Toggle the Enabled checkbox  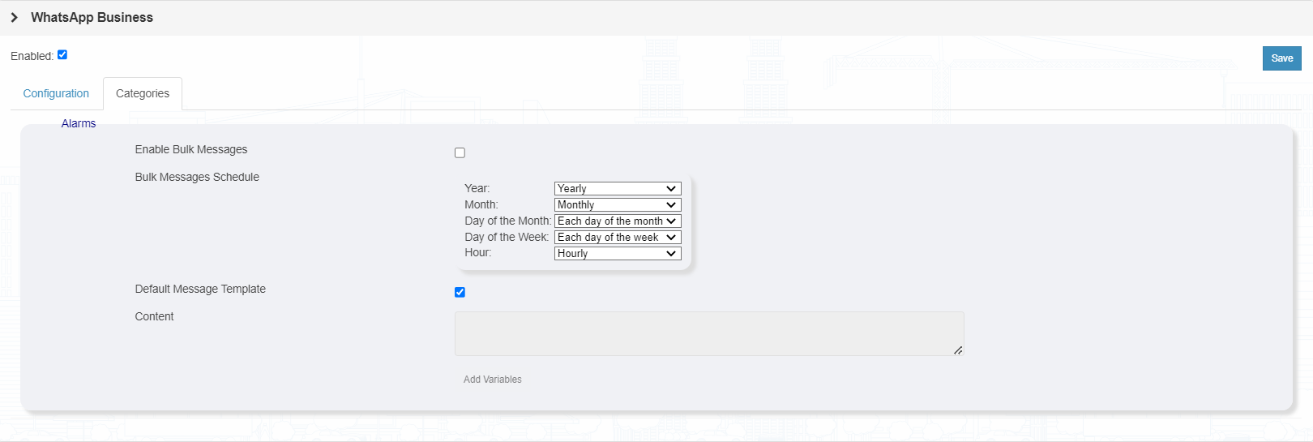(x=62, y=55)
